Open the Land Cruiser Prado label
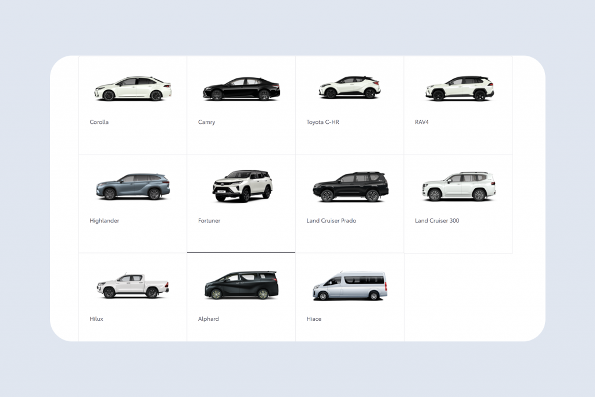 coord(331,220)
